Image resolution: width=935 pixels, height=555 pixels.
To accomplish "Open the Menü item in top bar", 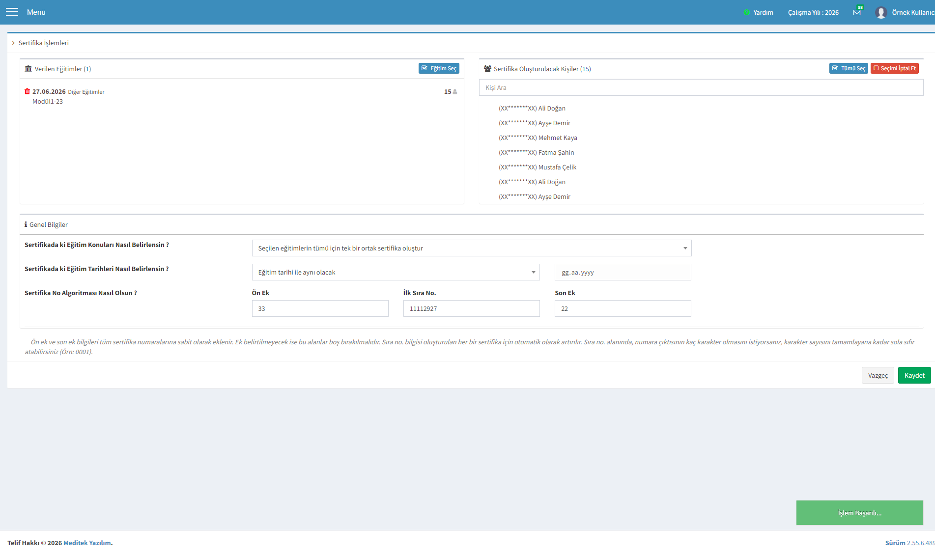I will 36,12.
